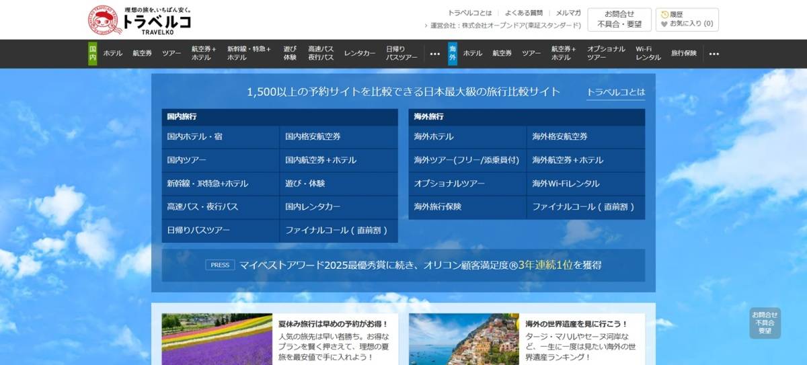807x365 pixels.
Task: Click the flower field thumbnail
Action: 217,339
